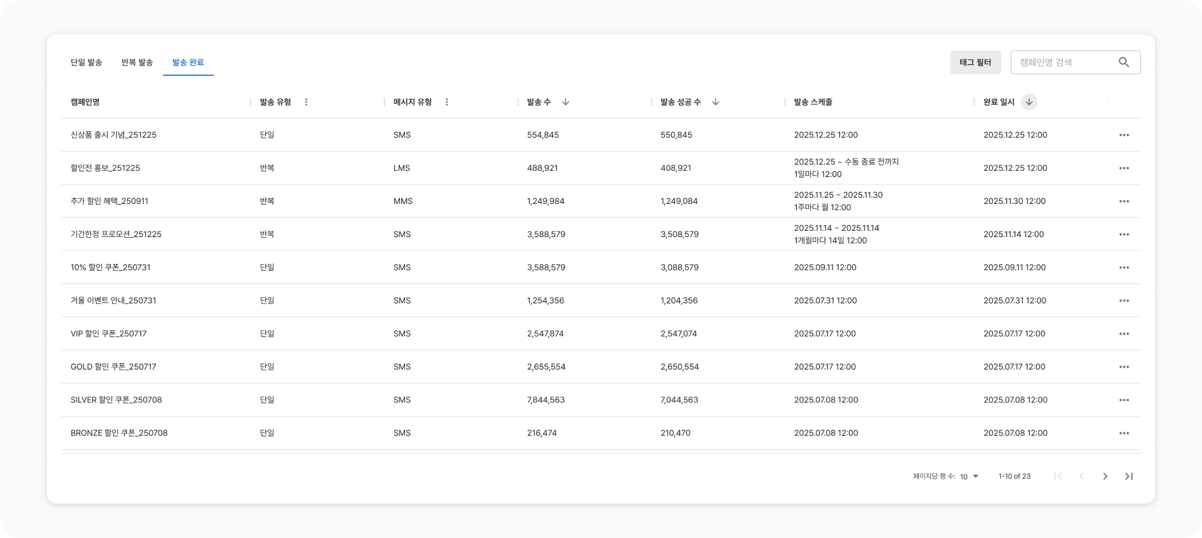Switch to 단일 발송 tab
This screenshot has height=538, width=1202.
(86, 63)
